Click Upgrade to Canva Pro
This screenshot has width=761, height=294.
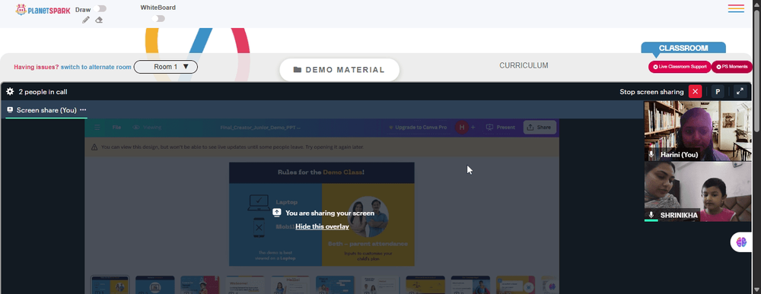(x=418, y=128)
